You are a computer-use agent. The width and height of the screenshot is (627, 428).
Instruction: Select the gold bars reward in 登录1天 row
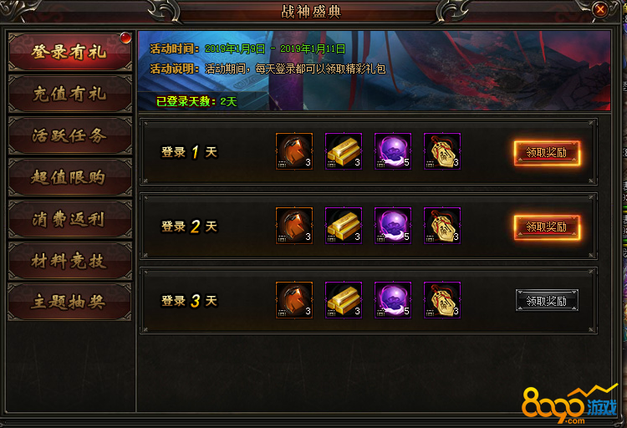[344, 151]
